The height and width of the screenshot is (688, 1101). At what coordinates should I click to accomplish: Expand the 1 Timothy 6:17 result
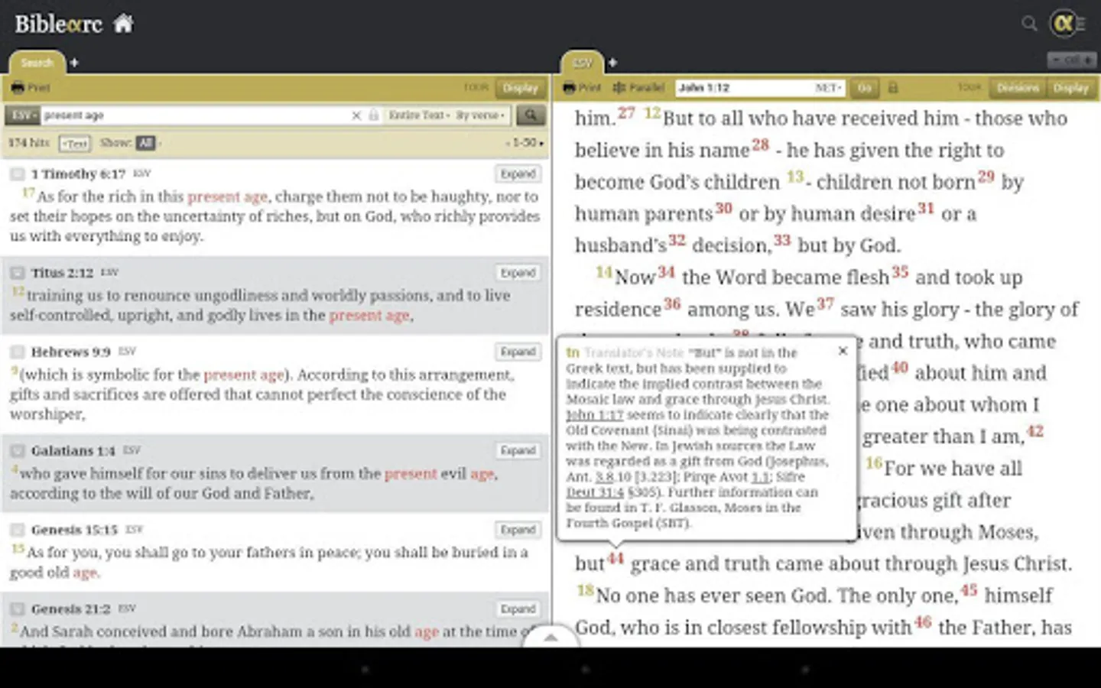[x=518, y=174]
